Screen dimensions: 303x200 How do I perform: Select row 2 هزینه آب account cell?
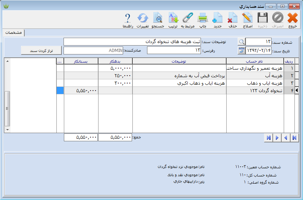255,76
